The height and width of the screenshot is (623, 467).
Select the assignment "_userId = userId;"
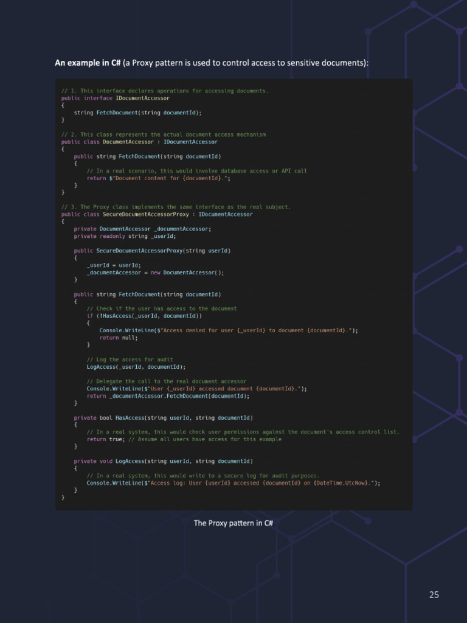point(114,265)
